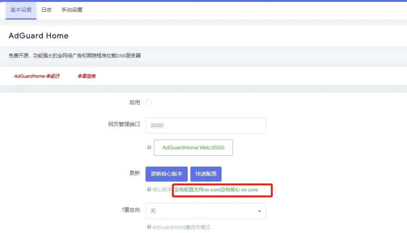The height and width of the screenshot is (233, 407).
Task: Click the help icon beside AdGuardHome重定向模式
Action: click(149, 227)
